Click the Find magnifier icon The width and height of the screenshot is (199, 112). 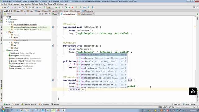pyautogui.click(x=30, y=7)
